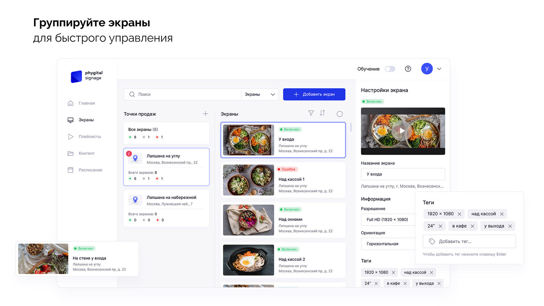Open the Full HD resolution dropdown
Image resolution: width=544 pixels, height=306 pixels.
pos(388,220)
